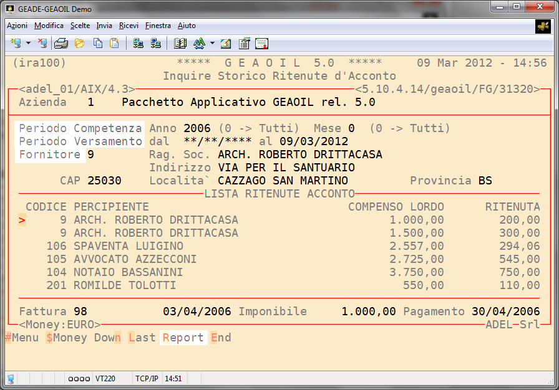
Task: Click the open folder toolbar icon
Action: (79, 43)
